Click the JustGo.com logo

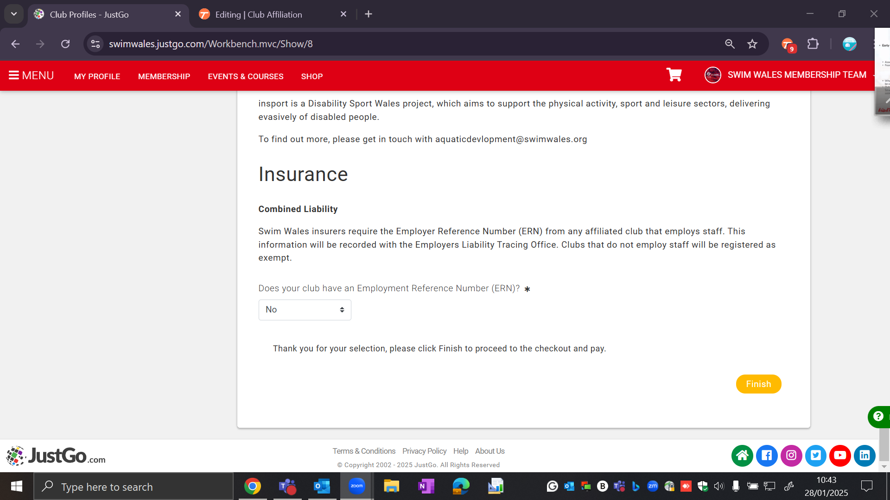coord(56,456)
